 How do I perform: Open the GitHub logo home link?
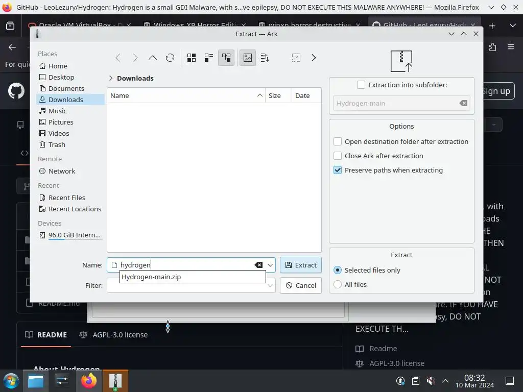coord(16,91)
